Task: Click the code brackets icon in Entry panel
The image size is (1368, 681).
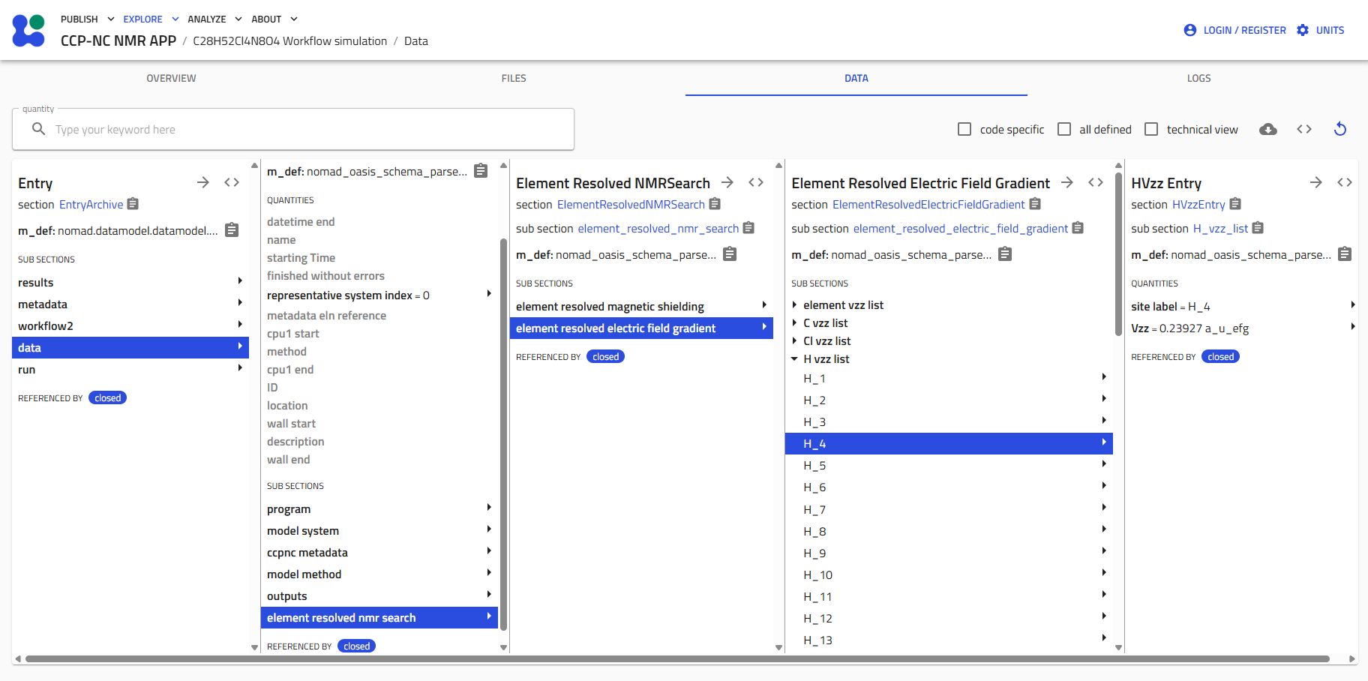Action: coord(232,182)
